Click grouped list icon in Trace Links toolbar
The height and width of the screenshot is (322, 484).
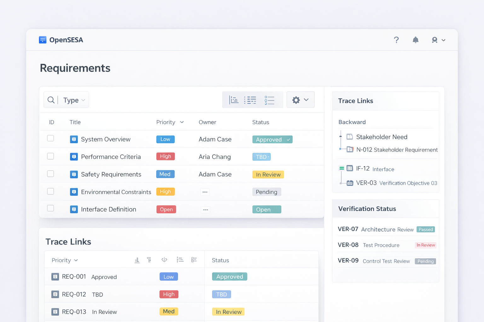pos(194,260)
